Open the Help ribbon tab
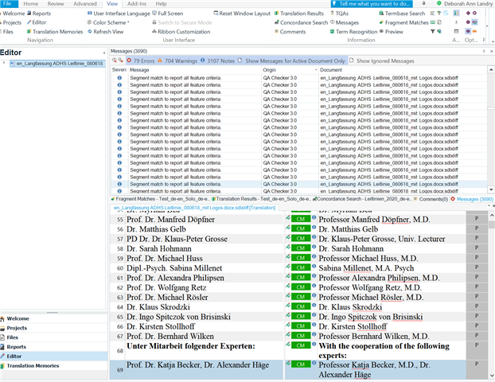495x382 pixels. pos(161,4)
